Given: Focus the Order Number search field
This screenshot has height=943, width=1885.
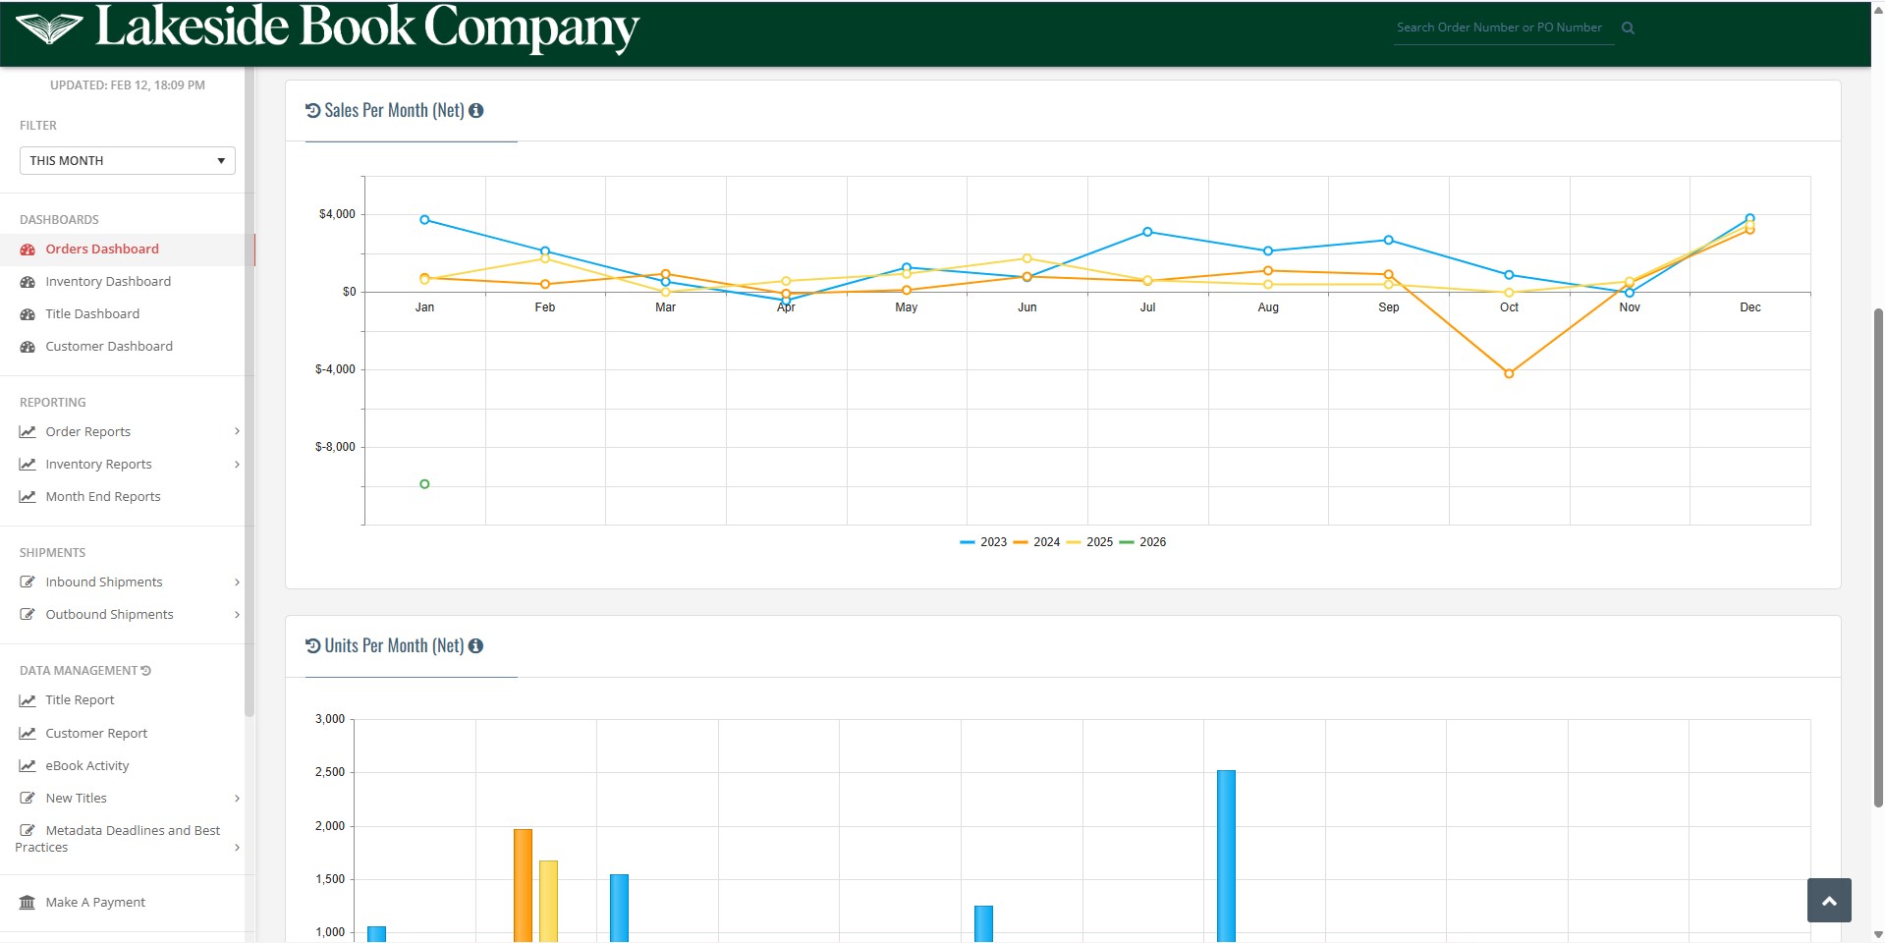Looking at the screenshot, I should tap(1499, 28).
